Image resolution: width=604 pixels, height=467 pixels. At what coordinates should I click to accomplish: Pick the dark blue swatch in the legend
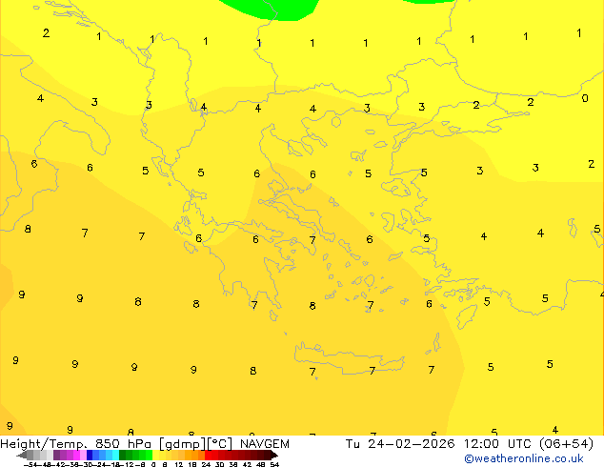(x=90, y=455)
